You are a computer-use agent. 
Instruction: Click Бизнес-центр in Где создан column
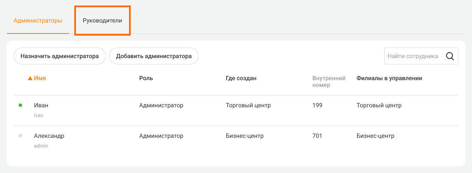click(x=245, y=136)
